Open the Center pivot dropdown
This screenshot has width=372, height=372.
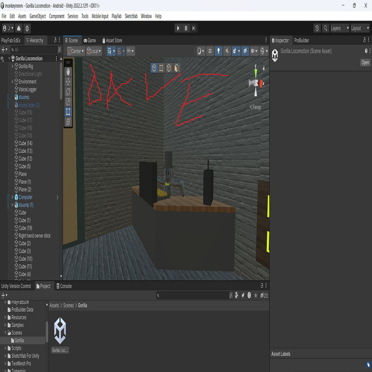click(x=76, y=51)
